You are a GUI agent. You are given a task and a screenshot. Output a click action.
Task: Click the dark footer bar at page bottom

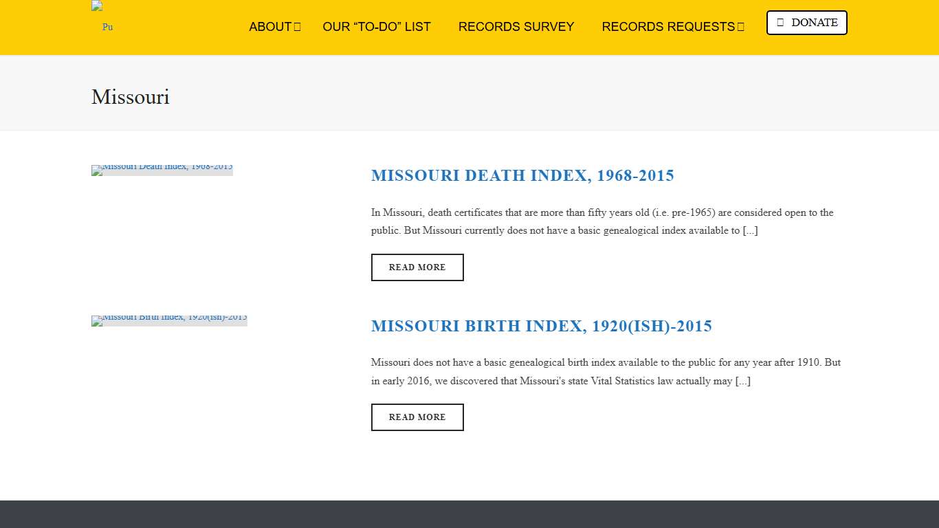tap(469, 514)
